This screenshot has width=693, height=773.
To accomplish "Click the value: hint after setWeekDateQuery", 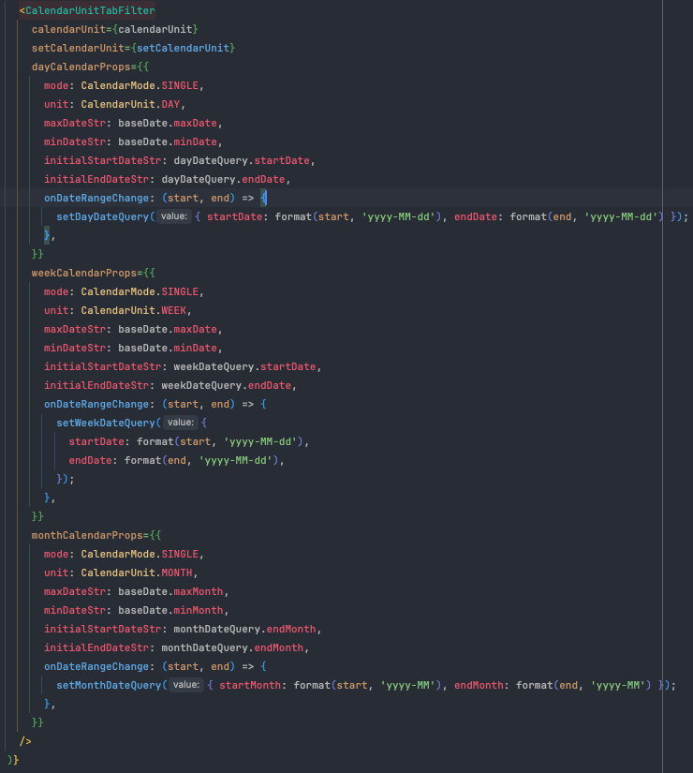I will (181, 422).
